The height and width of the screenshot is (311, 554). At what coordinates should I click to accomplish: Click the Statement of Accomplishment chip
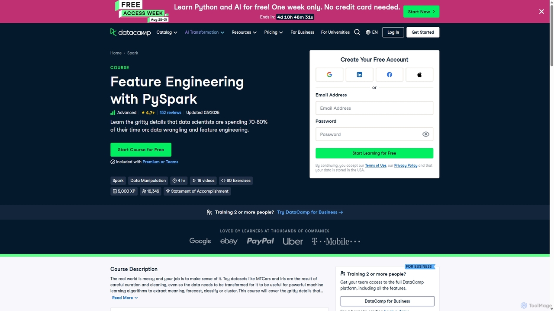(197, 191)
